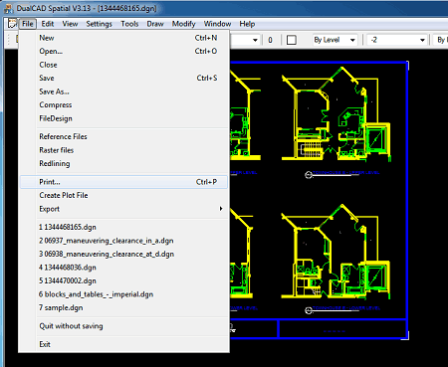This screenshot has width=448, height=367.
Task: Click the lower townhouse floor plan drawing
Action: (x=336, y=251)
